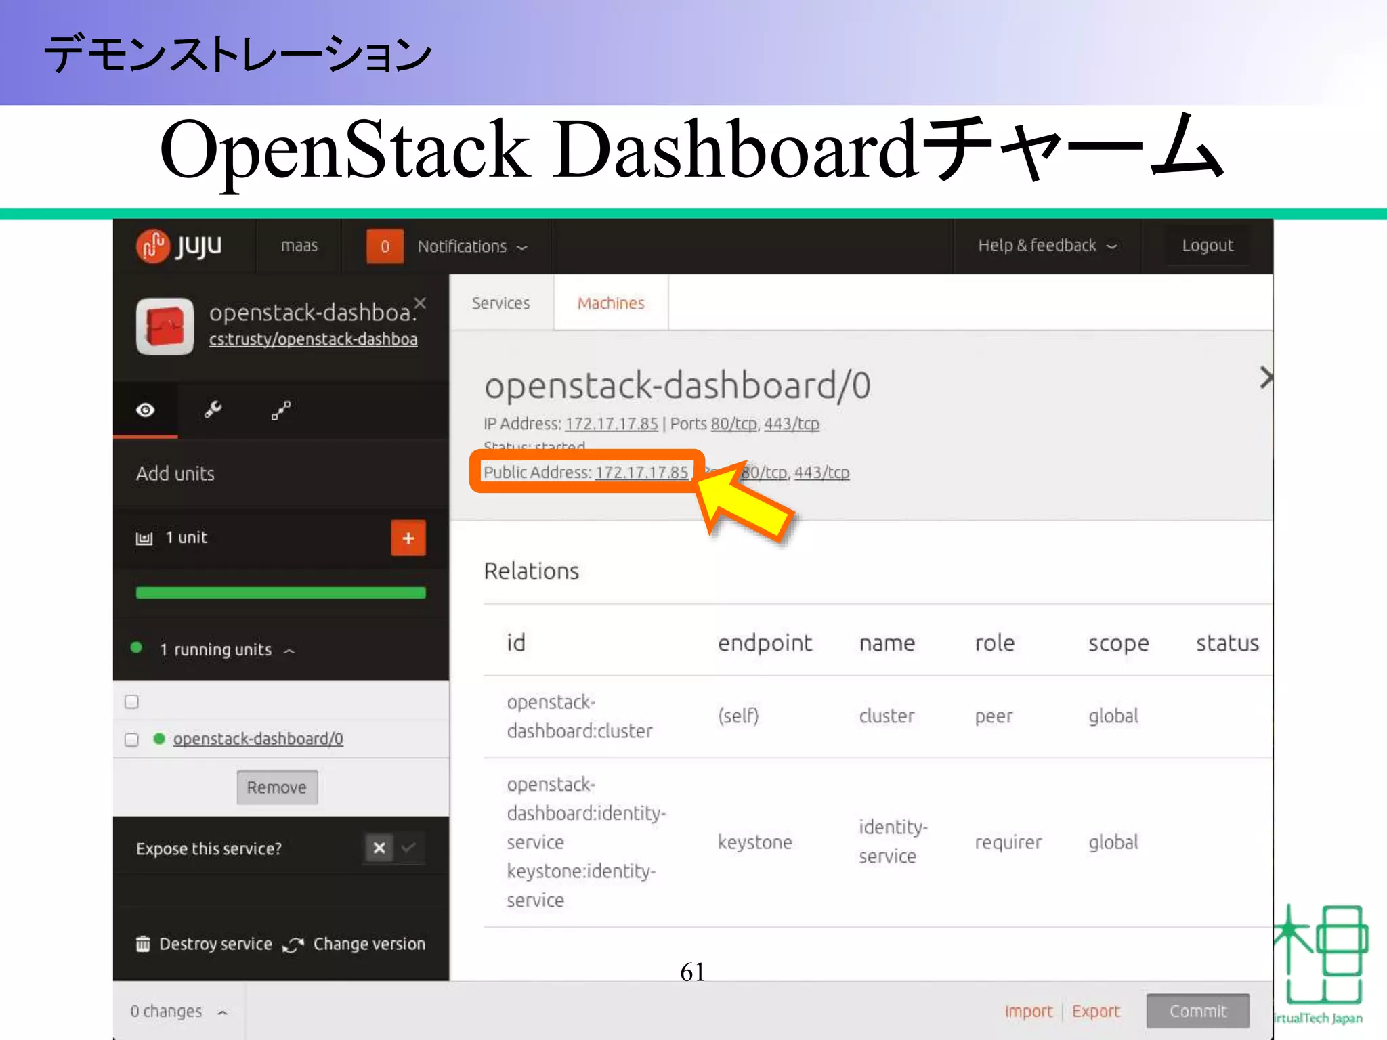
Task: Collapse unit details with right chevron
Action: 1265,377
